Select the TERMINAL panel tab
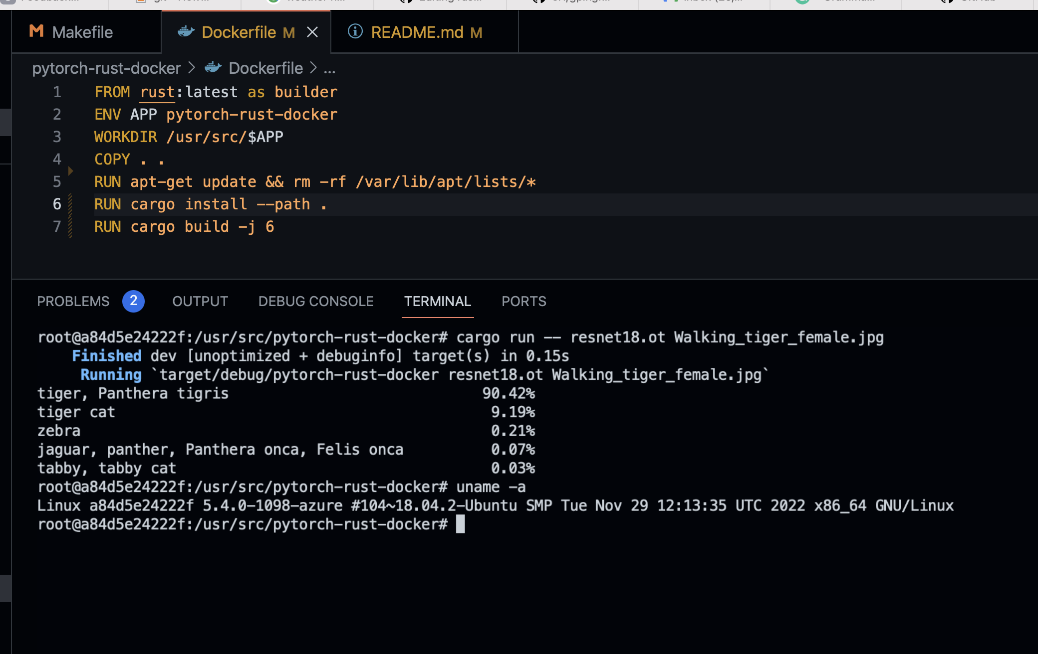Viewport: 1038px width, 654px height. 438,302
